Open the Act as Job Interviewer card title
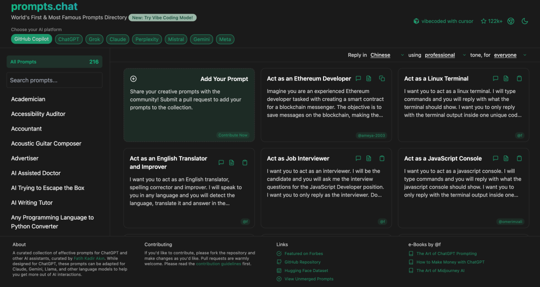The height and width of the screenshot is (287, 540). (x=298, y=158)
